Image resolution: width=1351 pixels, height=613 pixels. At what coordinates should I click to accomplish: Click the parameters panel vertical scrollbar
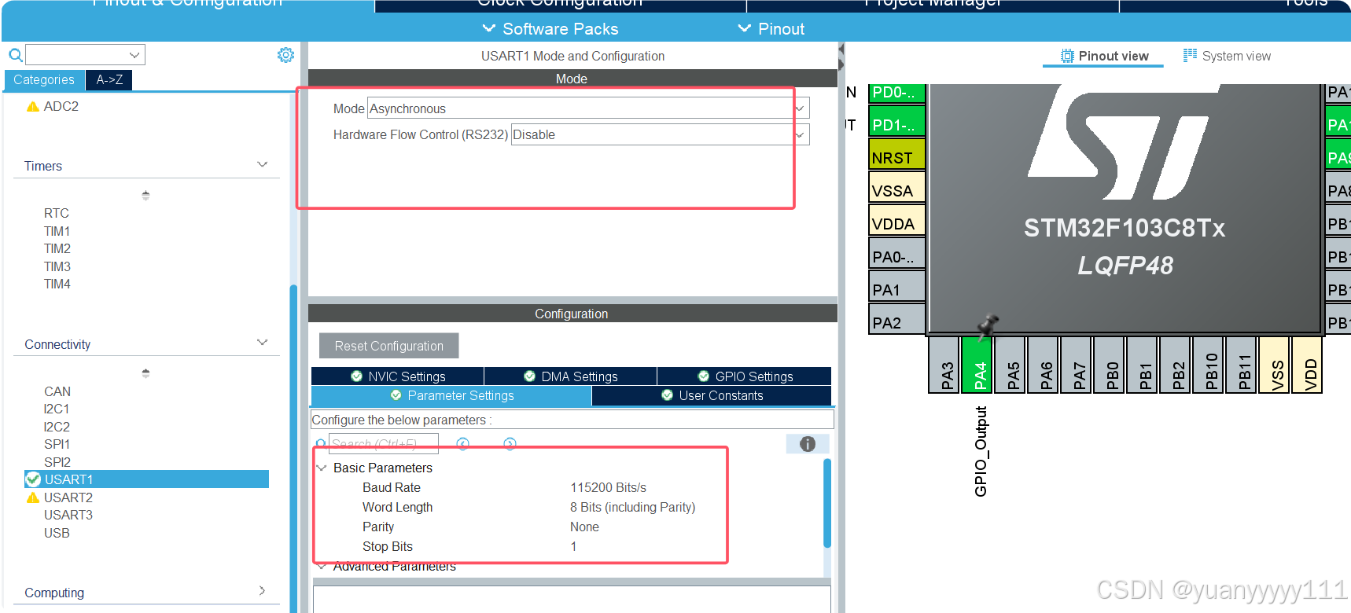[827, 503]
